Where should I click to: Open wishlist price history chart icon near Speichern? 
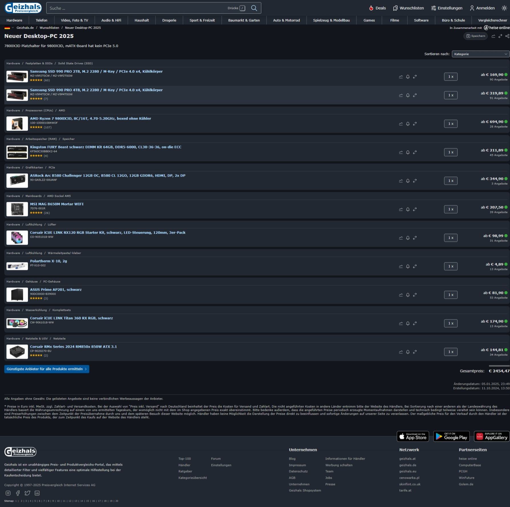point(493,36)
